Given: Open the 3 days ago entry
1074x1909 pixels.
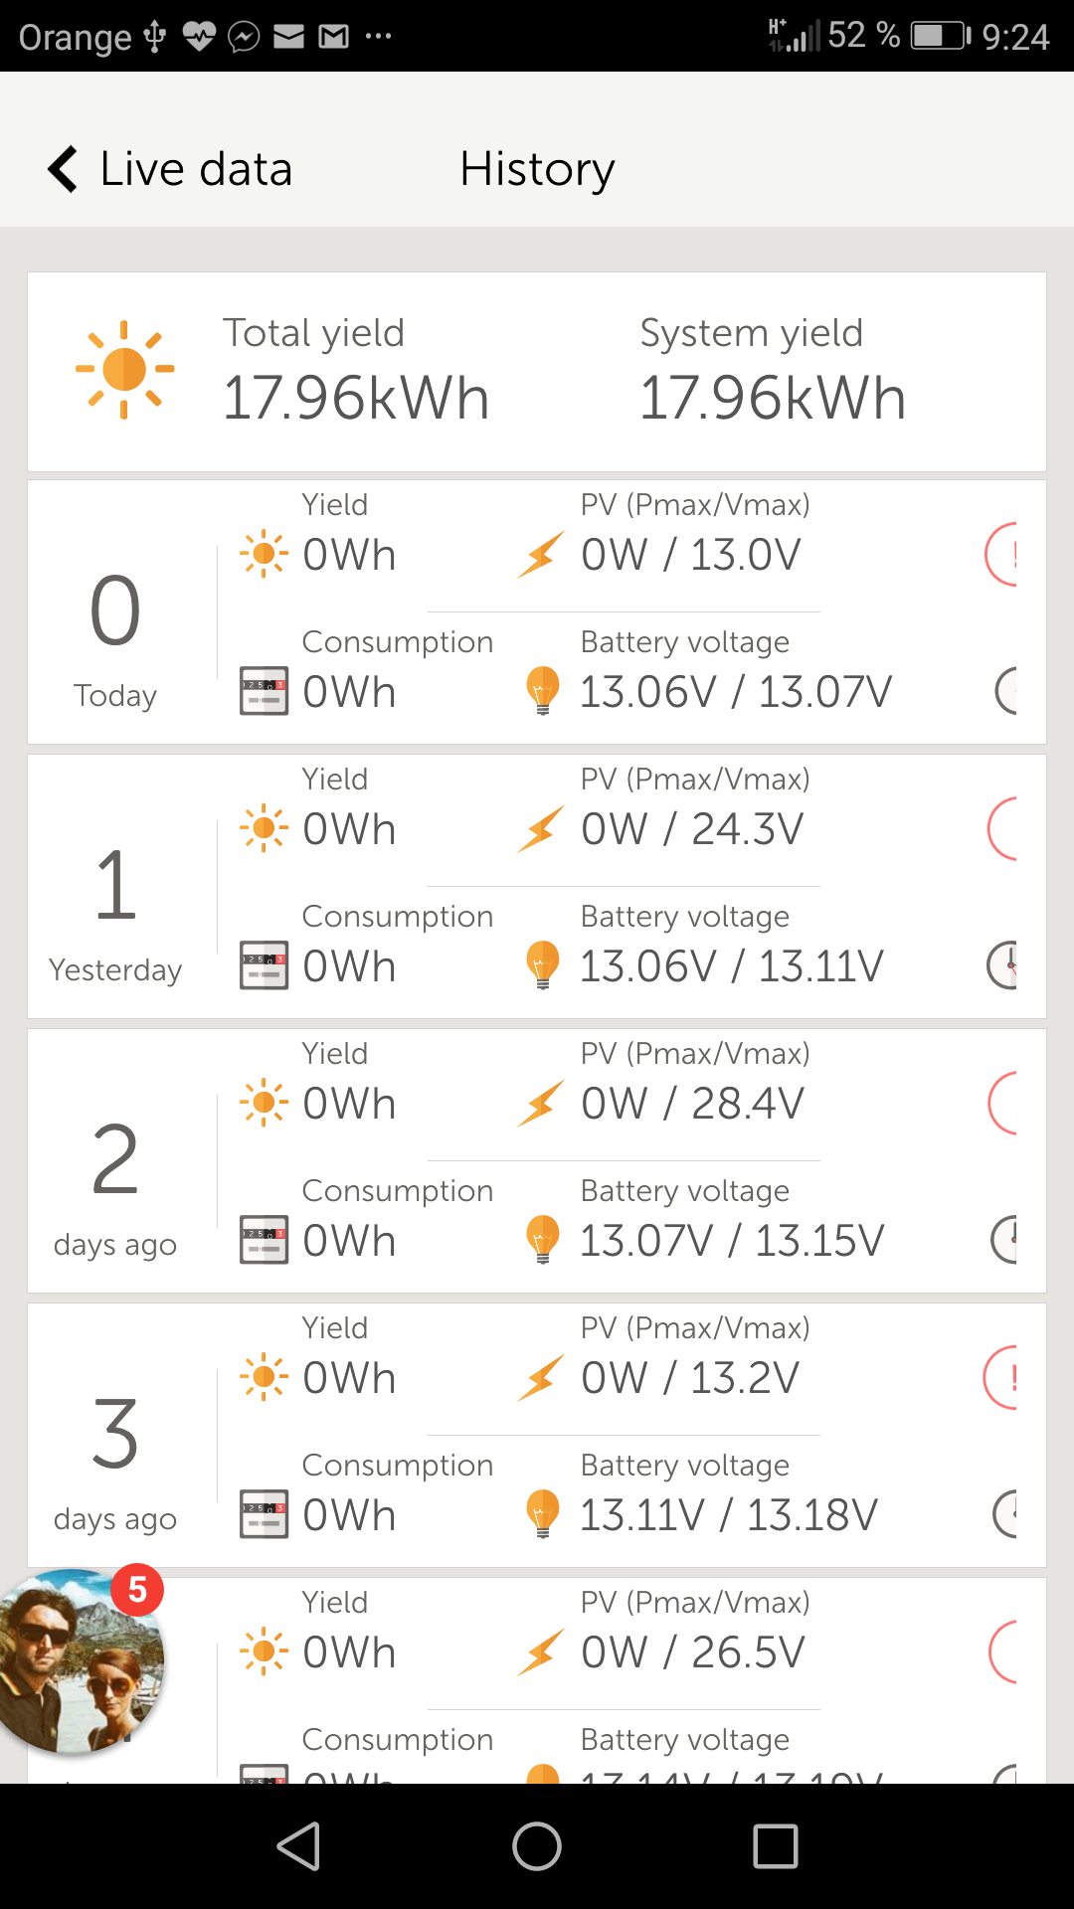Looking at the screenshot, I should [x=115, y=1458].
